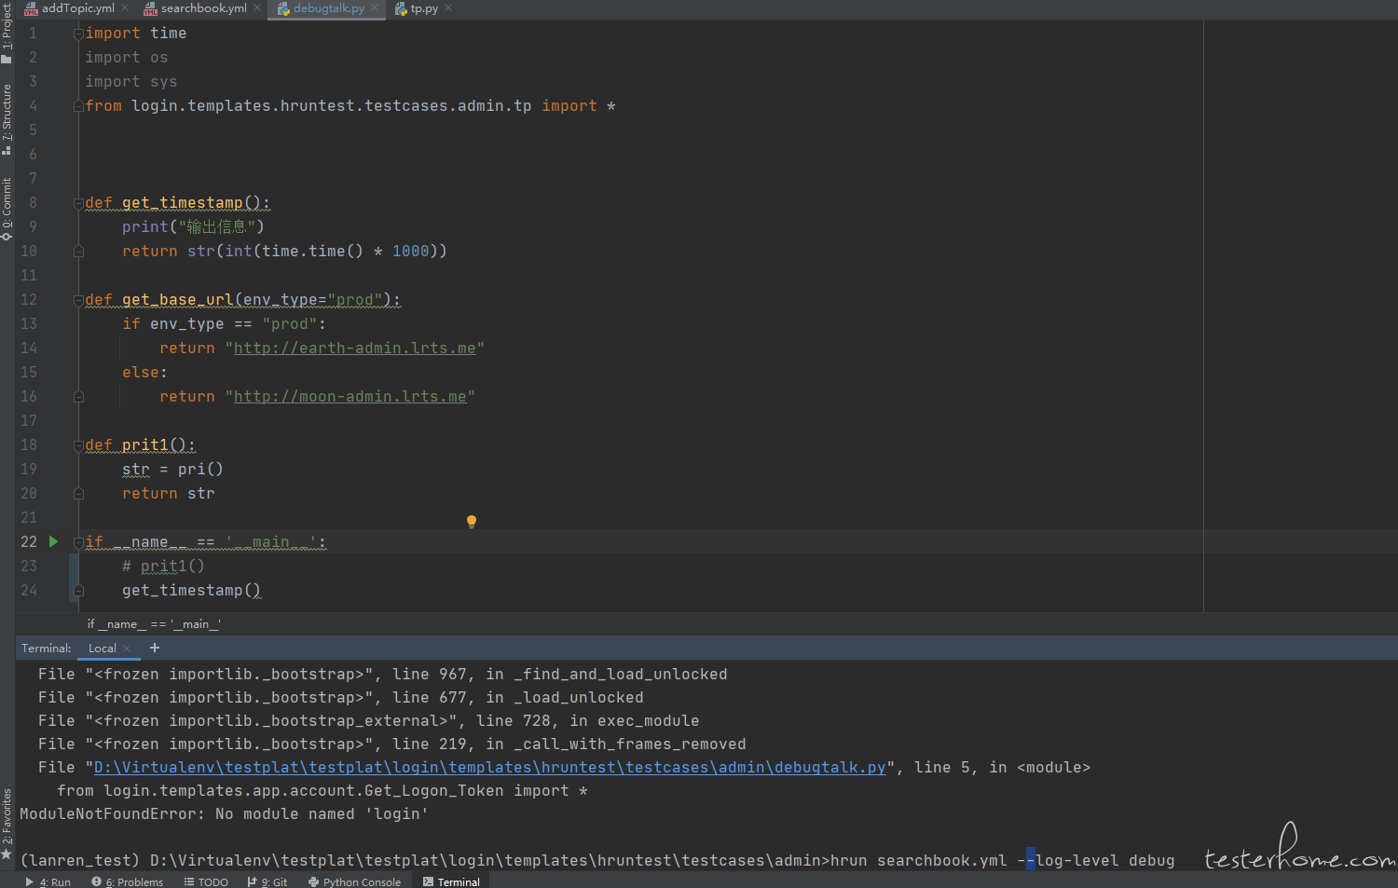Viewport: 1398px width, 888px height.
Task: Collapse the get_base_url function fold marker
Action: click(x=78, y=300)
